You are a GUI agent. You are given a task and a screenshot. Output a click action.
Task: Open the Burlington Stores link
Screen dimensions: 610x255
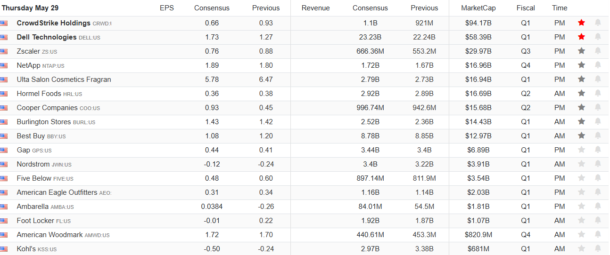click(x=44, y=122)
